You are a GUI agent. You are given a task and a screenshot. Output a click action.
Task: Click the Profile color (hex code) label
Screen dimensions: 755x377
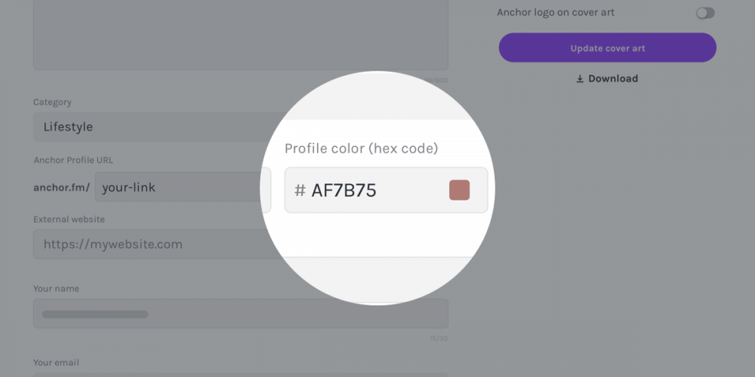pyautogui.click(x=361, y=149)
